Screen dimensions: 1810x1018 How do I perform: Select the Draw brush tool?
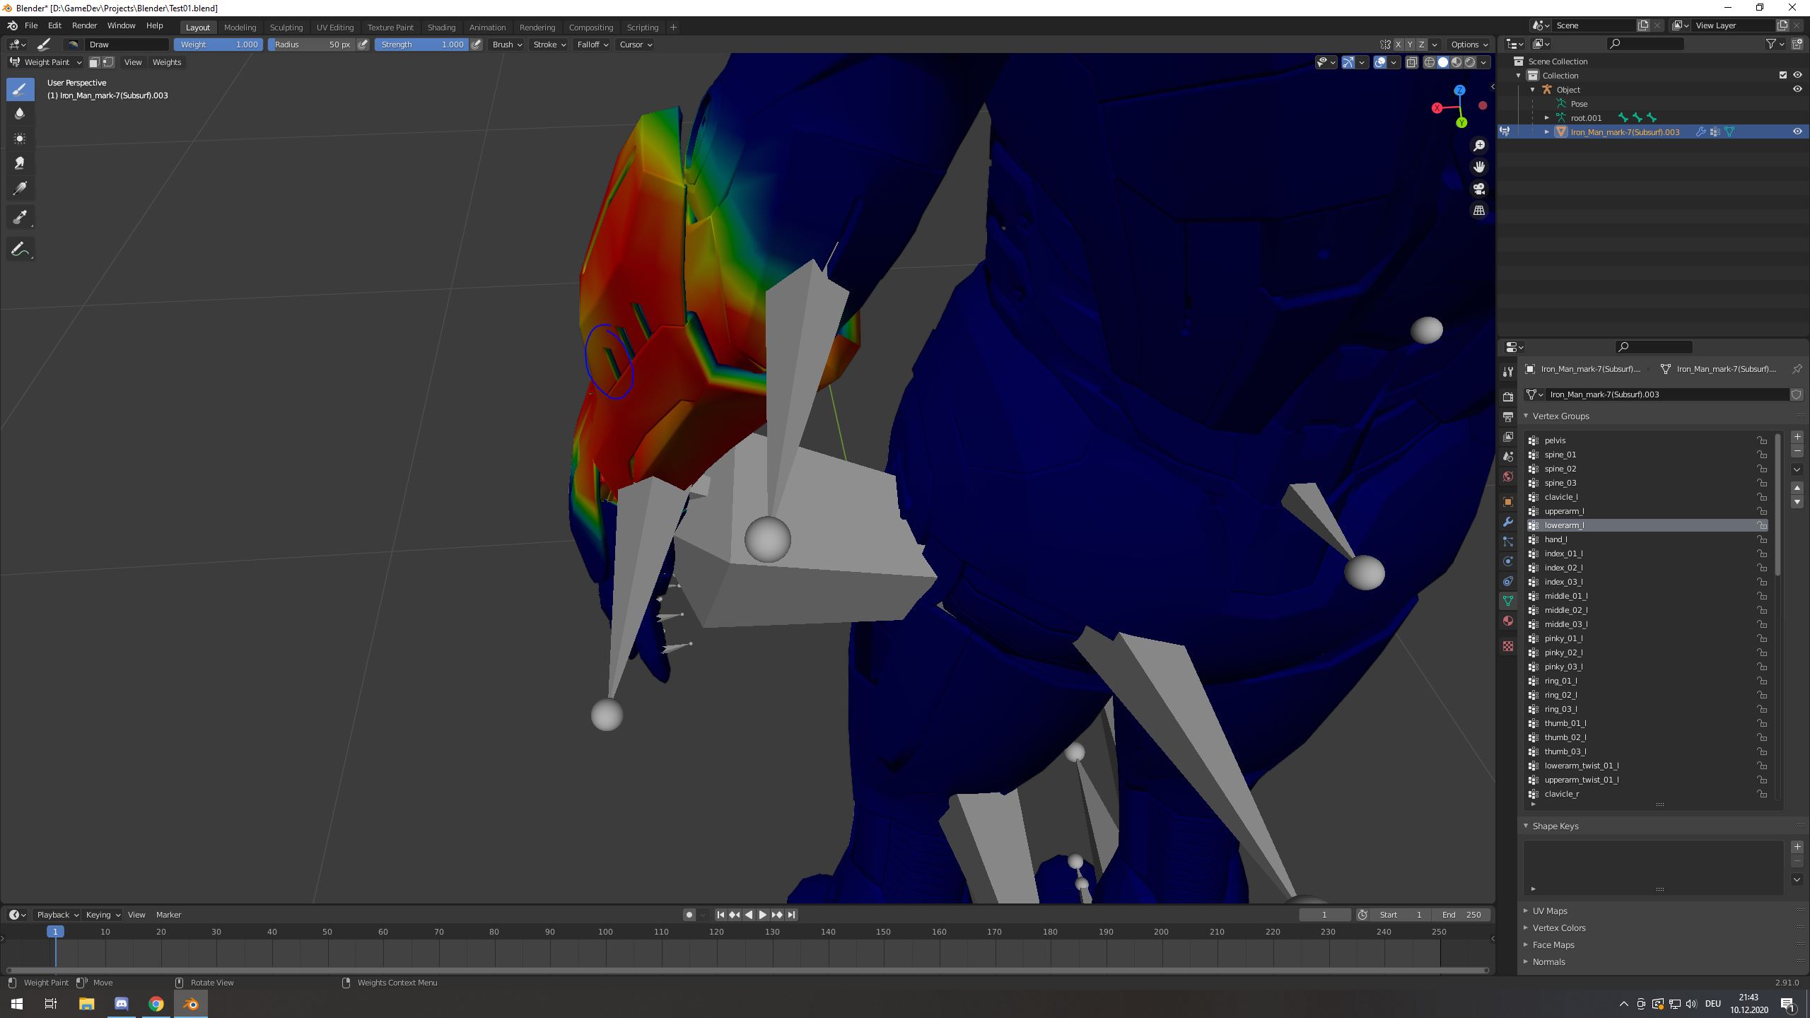tap(20, 89)
